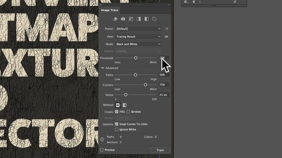Choose the High Color camera preset icon
This screenshot has width=282, height=158.
pos(123,19)
